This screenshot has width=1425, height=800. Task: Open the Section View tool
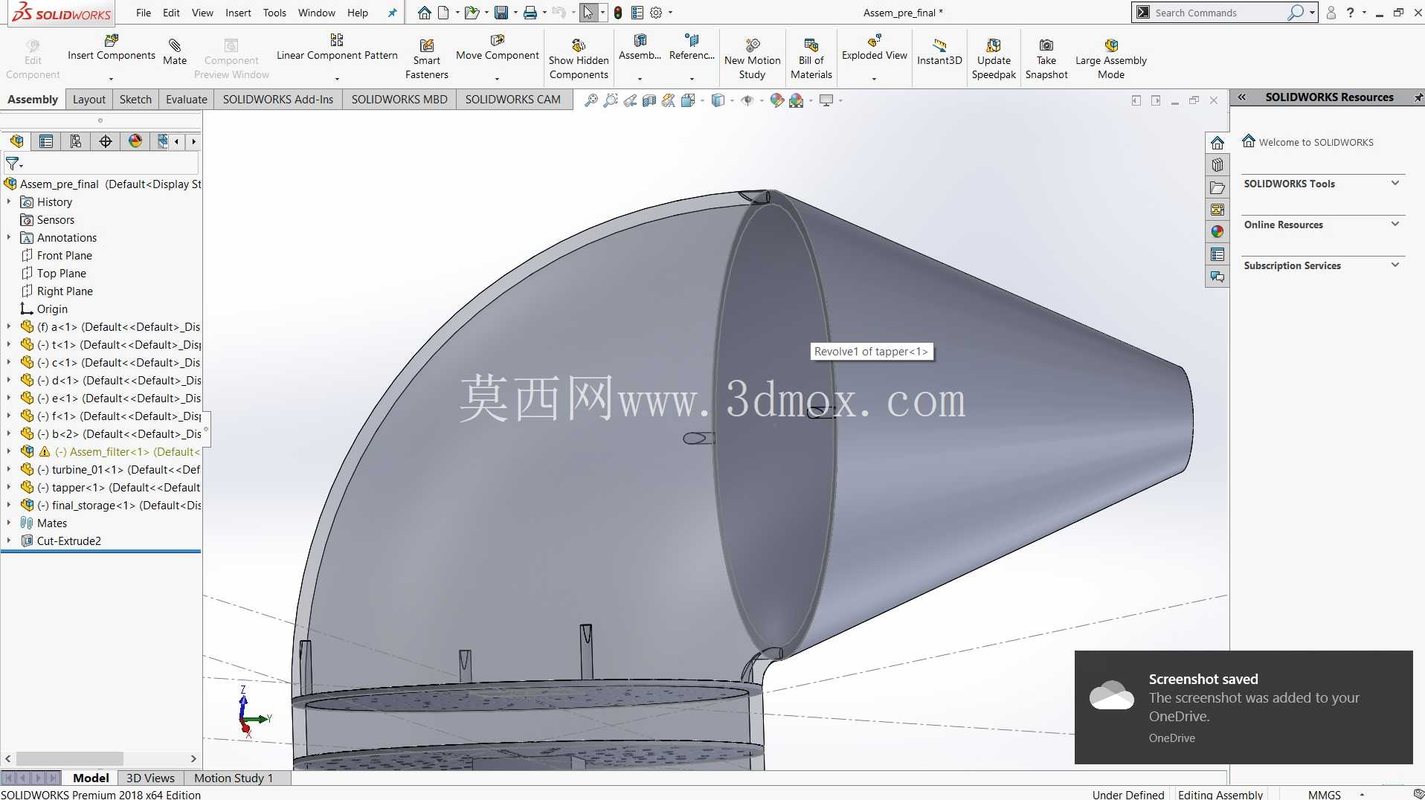(649, 100)
